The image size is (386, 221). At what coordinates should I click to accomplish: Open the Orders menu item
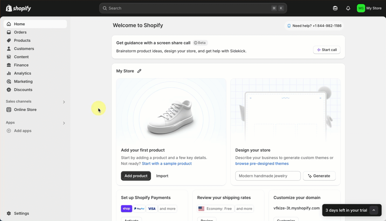(35, 32)
